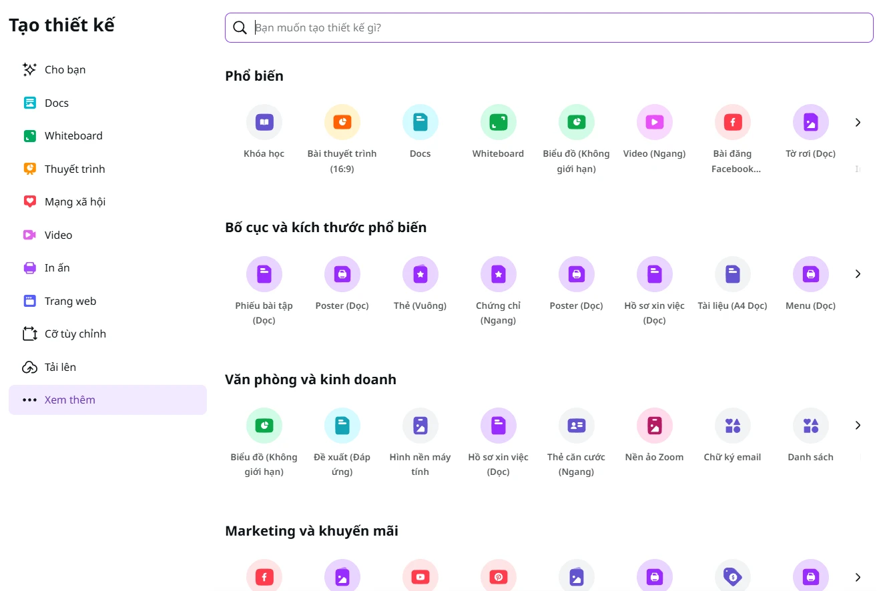Select the Thuyết trình sidebar category
The image size is (877, 591).
[x=107, y=169]
